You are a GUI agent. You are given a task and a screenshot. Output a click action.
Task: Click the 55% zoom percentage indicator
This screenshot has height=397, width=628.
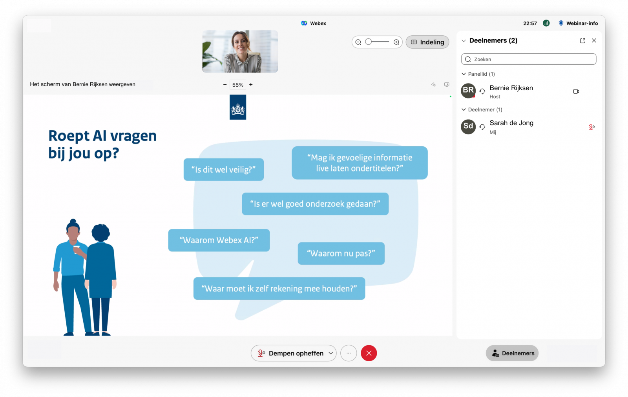point(237,84)
